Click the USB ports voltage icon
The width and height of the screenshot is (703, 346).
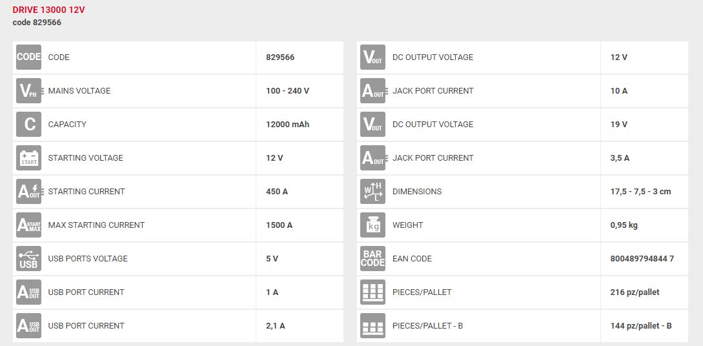point(28,259)
